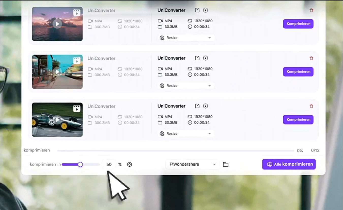Image resolution: width=343 pixels, height=210 pixels.
Task: Play the street video preview
Action: [57, 72]
